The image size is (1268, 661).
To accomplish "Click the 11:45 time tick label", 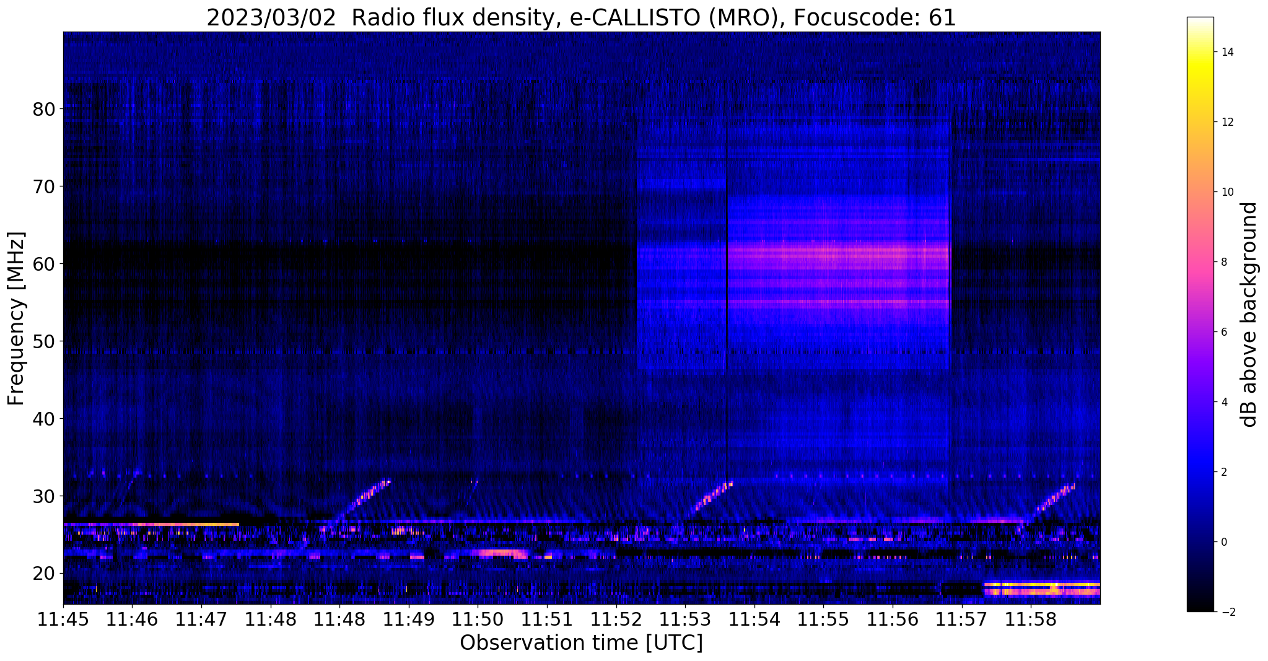I will click(63, 619).
